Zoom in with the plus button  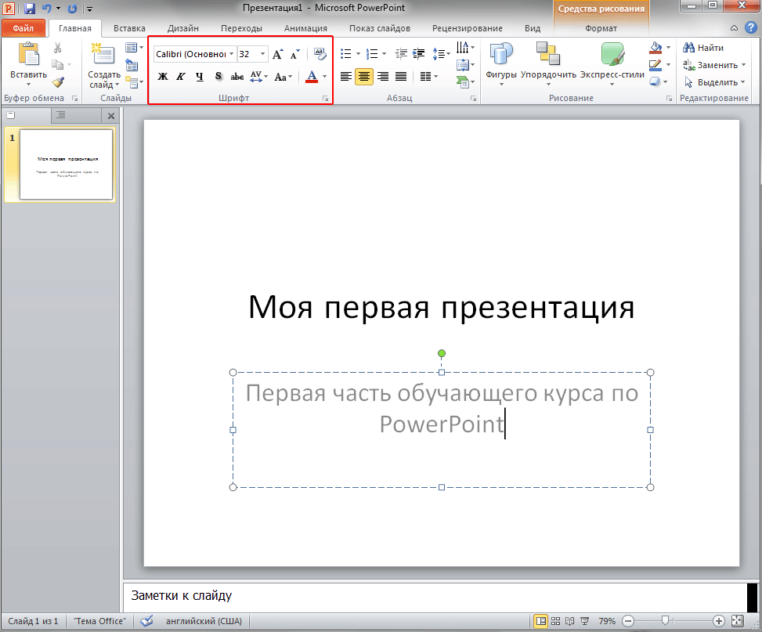click(x=719, y=621)
